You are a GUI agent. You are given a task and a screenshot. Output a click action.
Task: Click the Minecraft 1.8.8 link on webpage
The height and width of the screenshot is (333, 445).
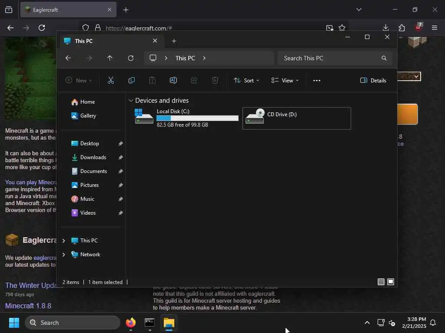[x=28, y=306]
